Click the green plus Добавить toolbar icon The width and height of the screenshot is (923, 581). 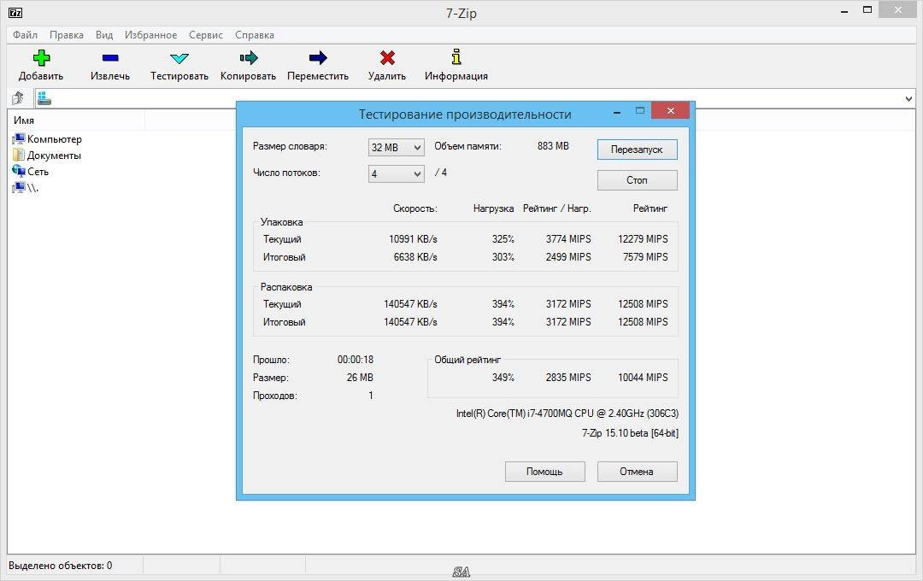[41, 58]
